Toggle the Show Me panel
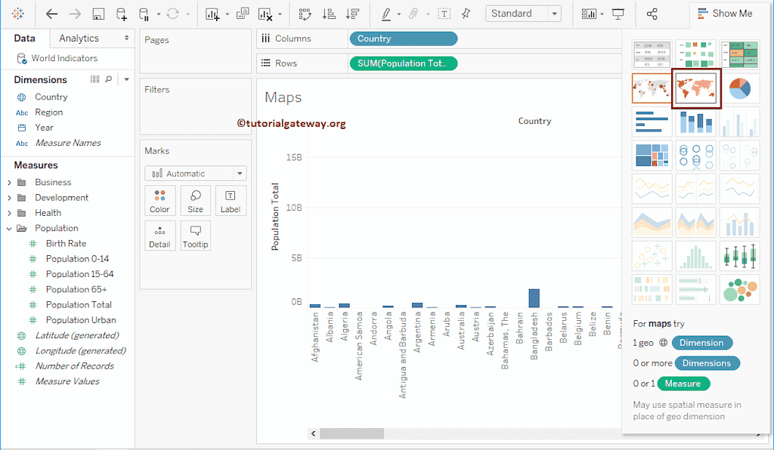The image size is (774, 450). (x=724, y=14)
